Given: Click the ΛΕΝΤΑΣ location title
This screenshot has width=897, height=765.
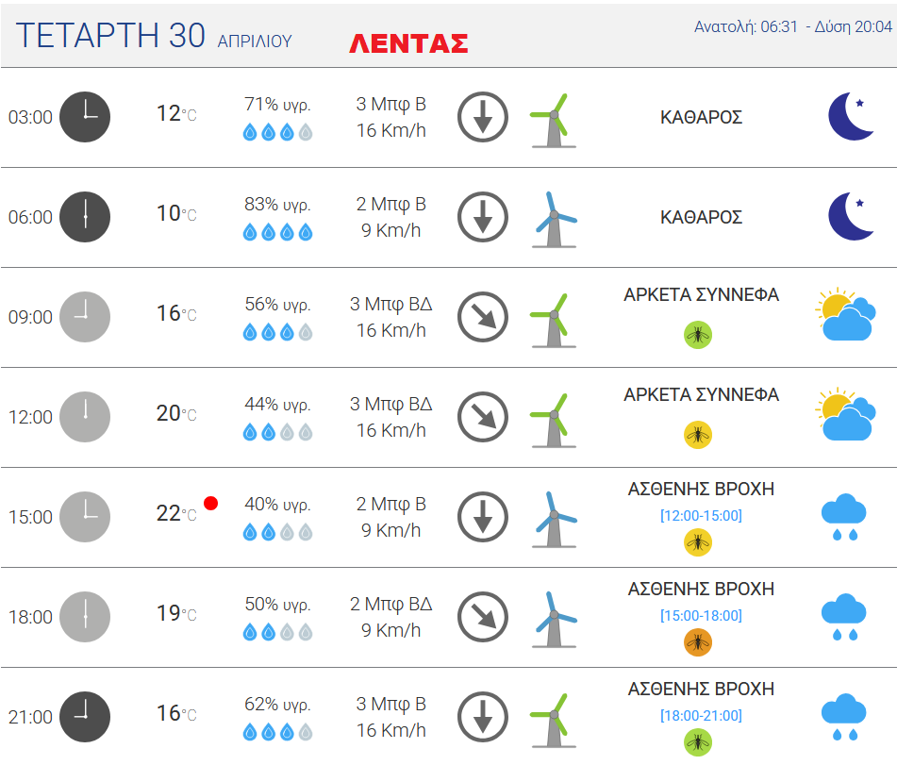Looking at the screenshot, I should (408, 43).
